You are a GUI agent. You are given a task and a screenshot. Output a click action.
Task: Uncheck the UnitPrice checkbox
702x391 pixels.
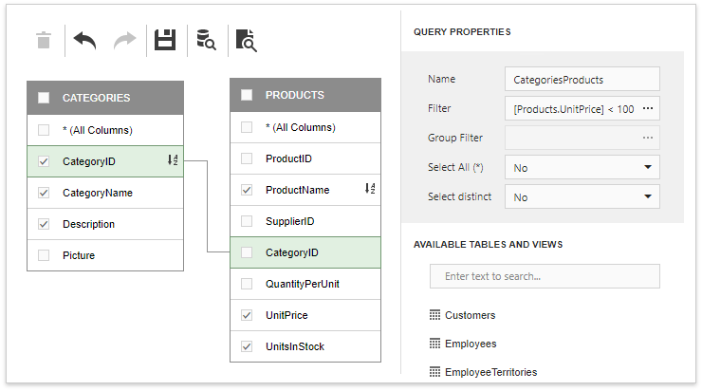point(247,315)
